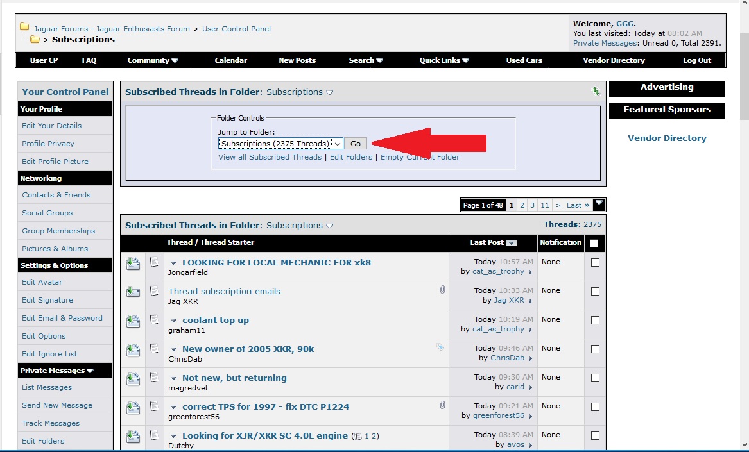The width and height of the screenshot is (749, 452).
Task: Click the tag icon on 'New owner of 2005 XKR' thread
Action: [440, 347]
